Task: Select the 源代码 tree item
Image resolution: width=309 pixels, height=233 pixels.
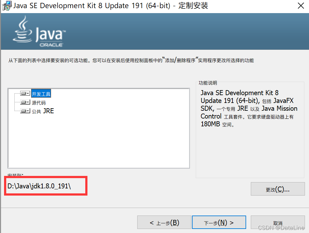Action: [x=39, y=103]
